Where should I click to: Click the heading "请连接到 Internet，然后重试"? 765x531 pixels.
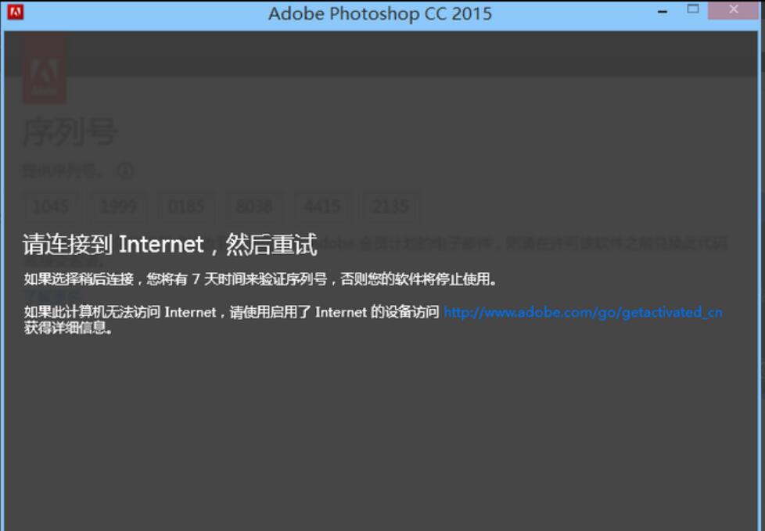coord(171,244)
